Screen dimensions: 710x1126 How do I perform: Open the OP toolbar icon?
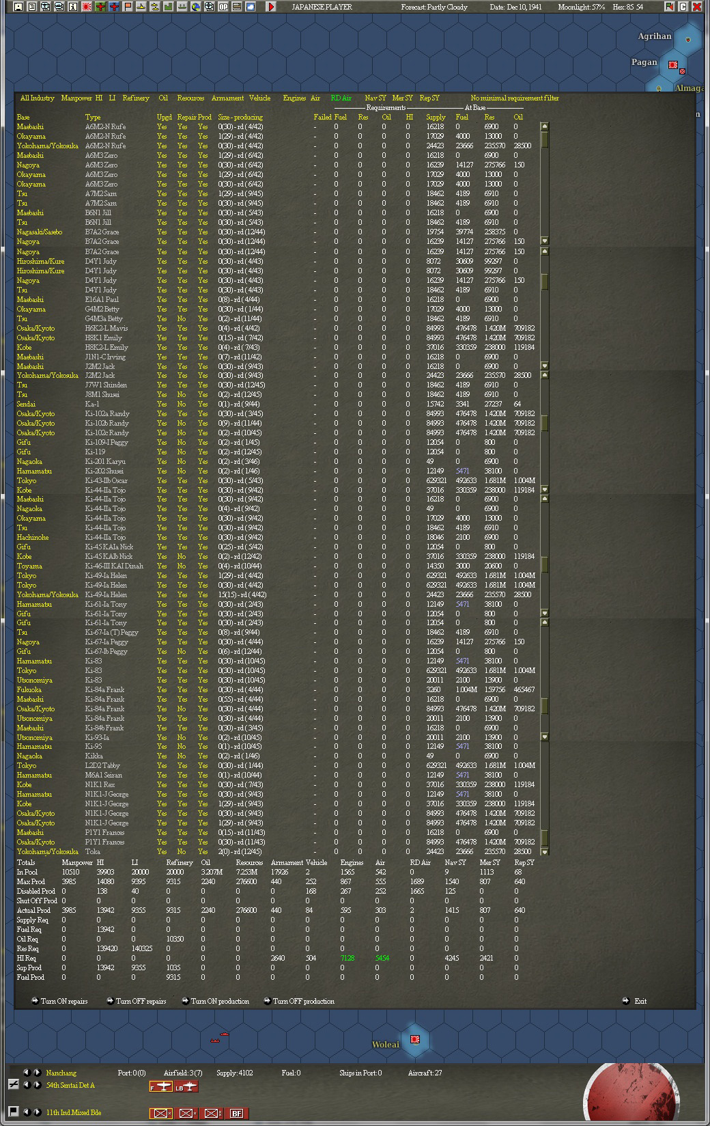(223, 7)
